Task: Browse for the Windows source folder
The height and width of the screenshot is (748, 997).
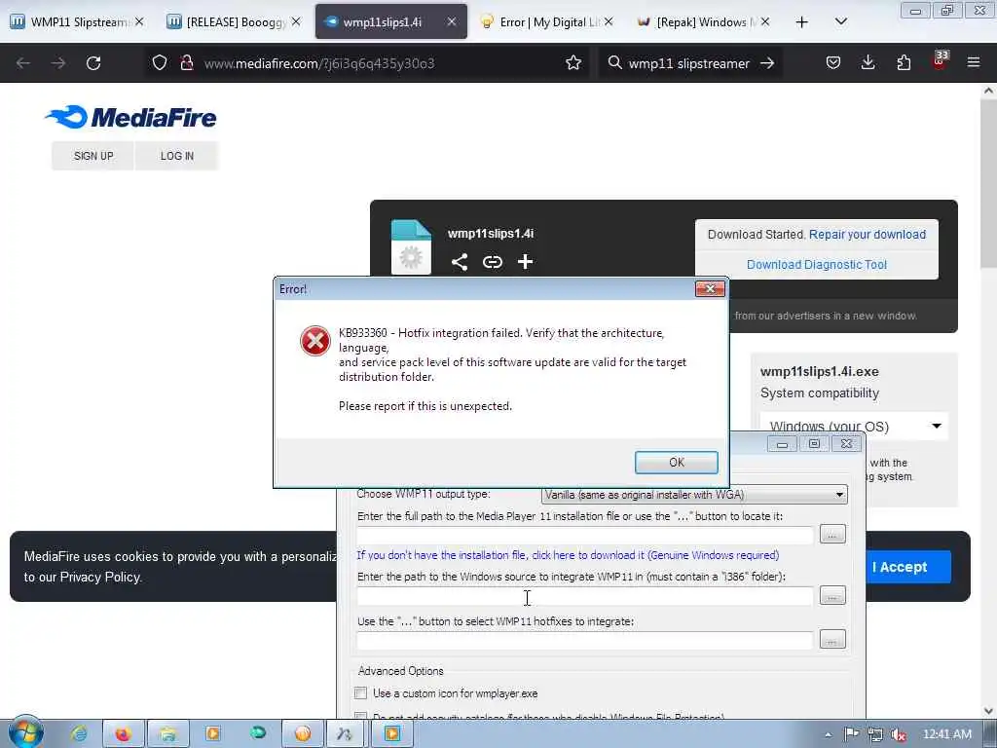Action: pyautogui.click(x=832, y=595)
